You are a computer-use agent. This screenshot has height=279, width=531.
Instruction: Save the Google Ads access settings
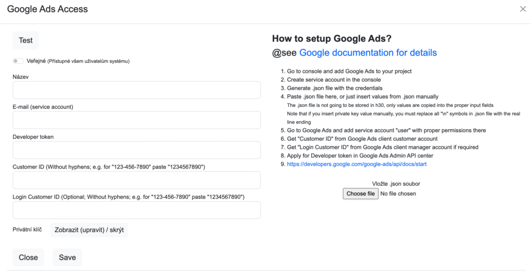67,257
